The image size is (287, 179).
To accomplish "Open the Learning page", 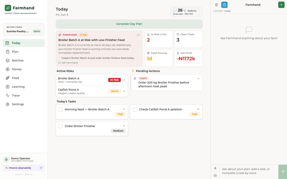I will [x=24, y=87].
